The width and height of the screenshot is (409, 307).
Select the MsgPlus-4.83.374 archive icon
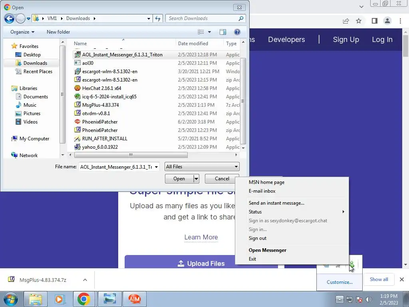click(77, 105)
